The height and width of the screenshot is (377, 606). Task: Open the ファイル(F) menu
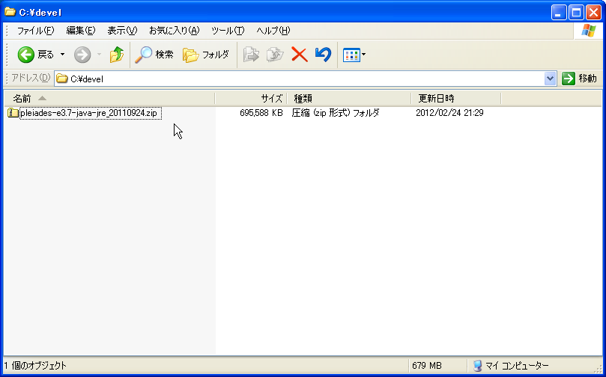[x=35, y=31]
